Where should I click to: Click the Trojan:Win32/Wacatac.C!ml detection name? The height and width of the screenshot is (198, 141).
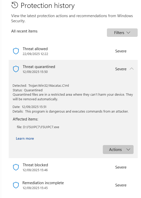[49, 86]
